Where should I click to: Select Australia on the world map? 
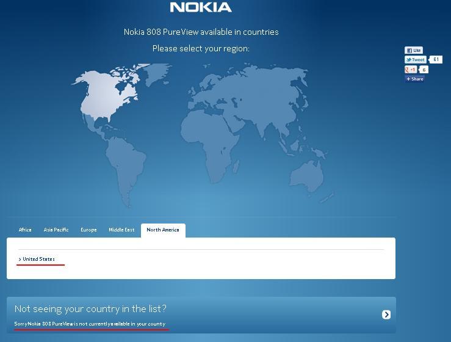pyautogui.click(x=307, y=176)
